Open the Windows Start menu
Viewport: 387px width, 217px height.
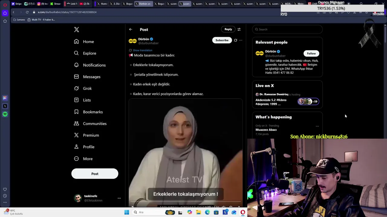click(x=127, y=212)
